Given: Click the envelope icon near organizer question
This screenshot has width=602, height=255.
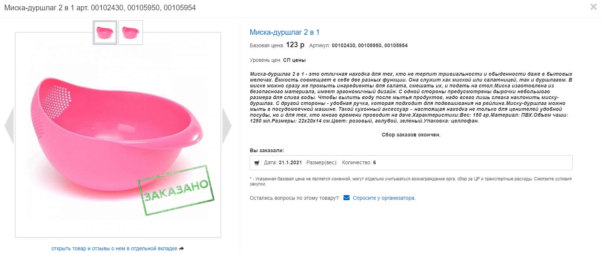Looking at the screenshot, I should click(347, 198).
